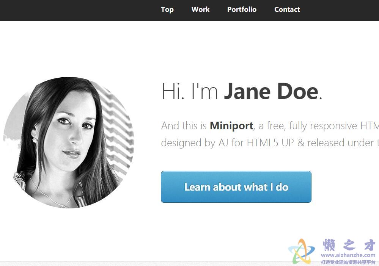Go to the Work section

[x=200, y=9]
